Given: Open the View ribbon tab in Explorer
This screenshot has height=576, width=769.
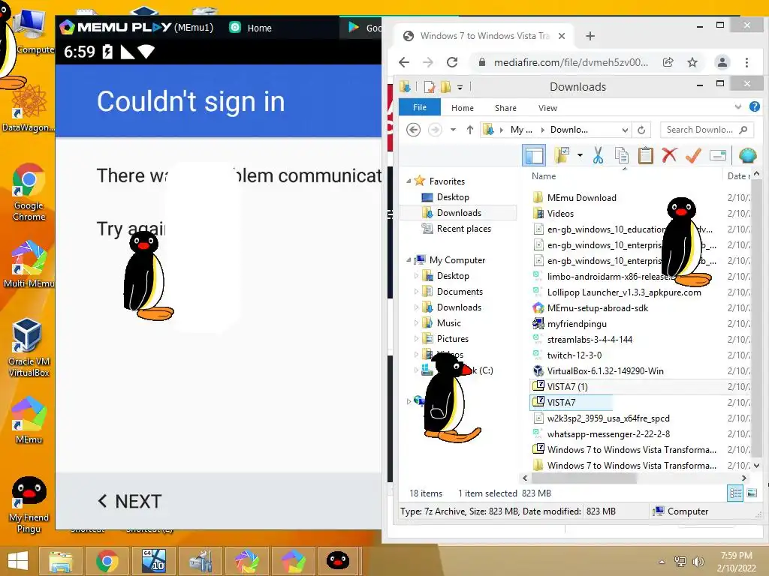Looking at the screenshot, I should [547, 108].
